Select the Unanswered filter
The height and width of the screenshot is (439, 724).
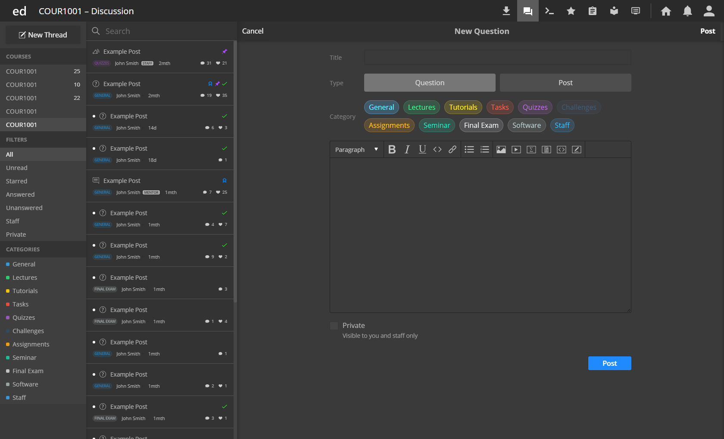pos(24,207)
